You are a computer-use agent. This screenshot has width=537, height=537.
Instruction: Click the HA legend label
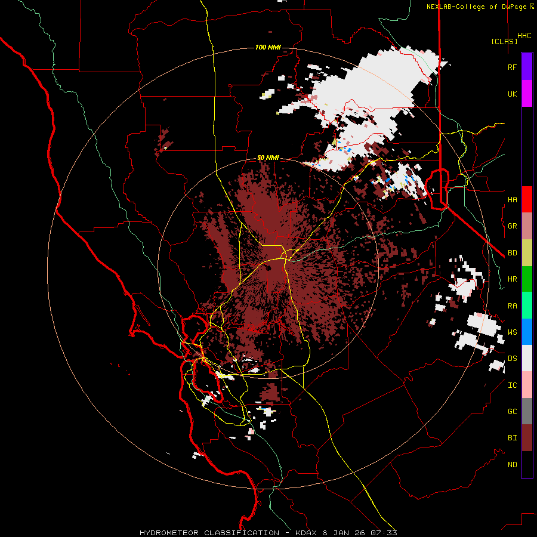(513, 200)
